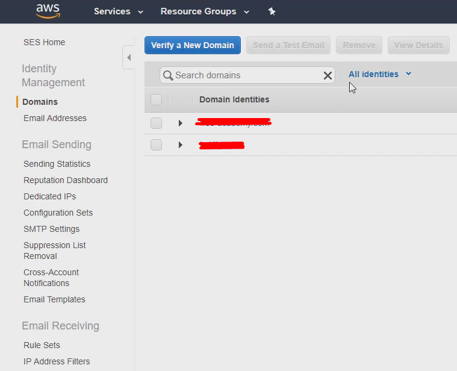Click the search magnifier icon
Screen dimensions: 457x371
tap(168, 75)
